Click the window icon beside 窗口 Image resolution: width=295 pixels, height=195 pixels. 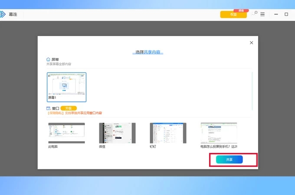pos(49,108)
